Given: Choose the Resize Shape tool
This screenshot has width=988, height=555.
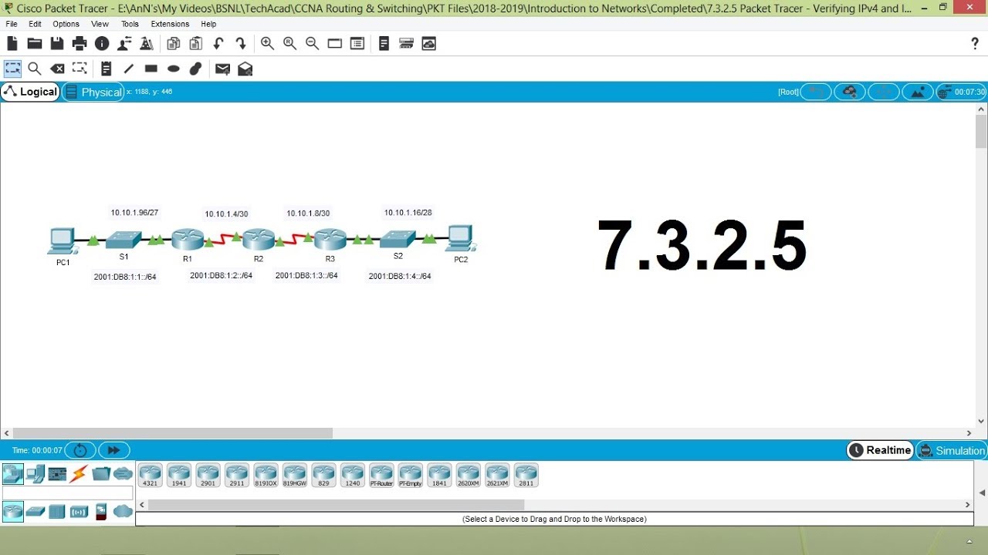Looking at the screenshot, I should pos(80,69).
